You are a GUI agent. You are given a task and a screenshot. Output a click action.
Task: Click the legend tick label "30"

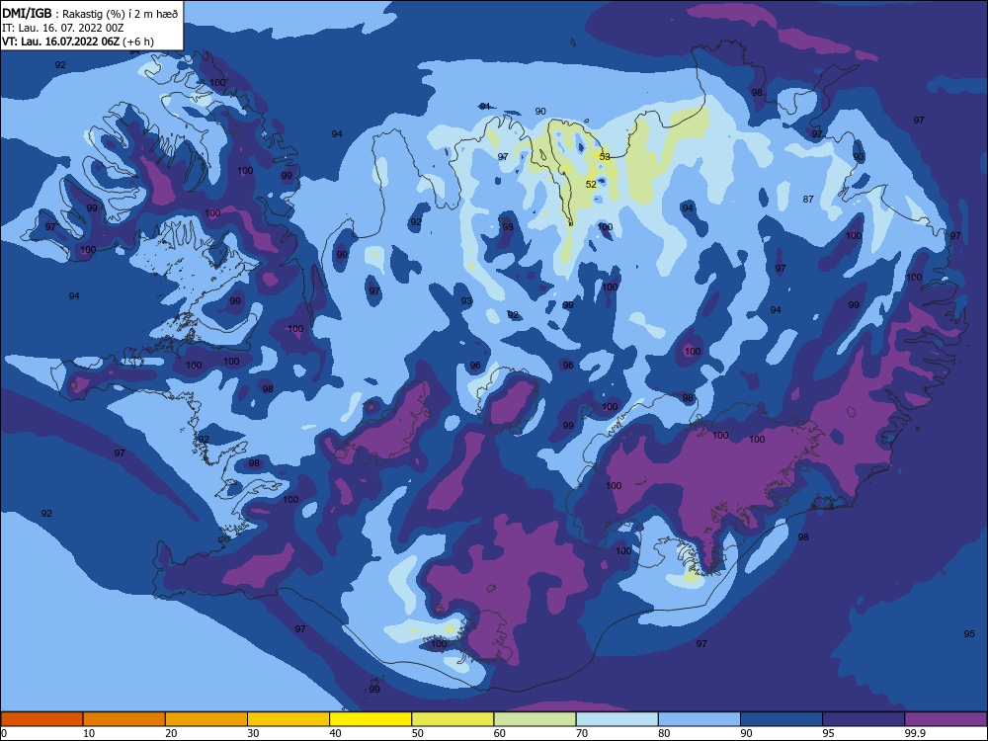253,733
